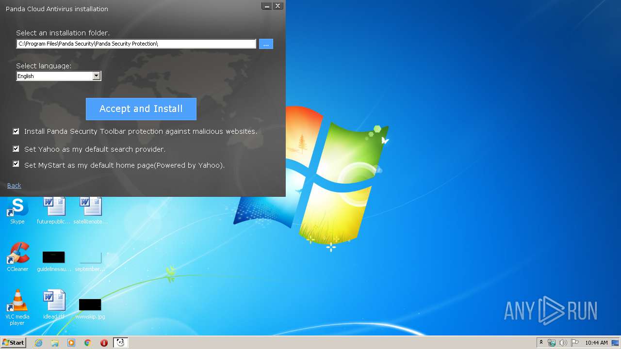Open Windows Explorer folder in taskbar
The image size is (621, 349).
pyautogui.click(x=55, y=343)
